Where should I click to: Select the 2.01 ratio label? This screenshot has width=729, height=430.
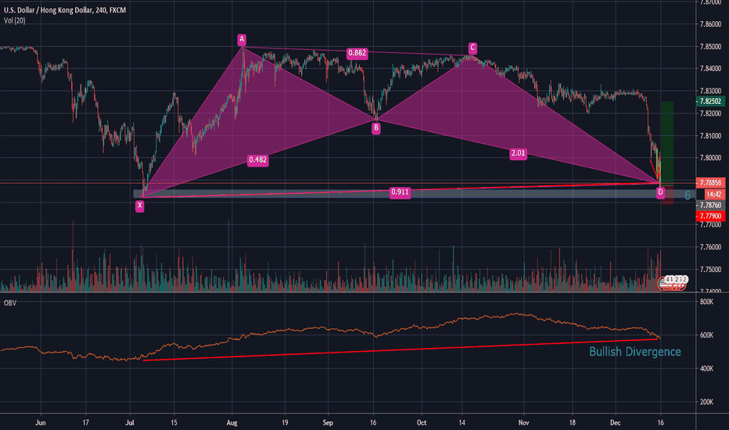pos(518,153)
